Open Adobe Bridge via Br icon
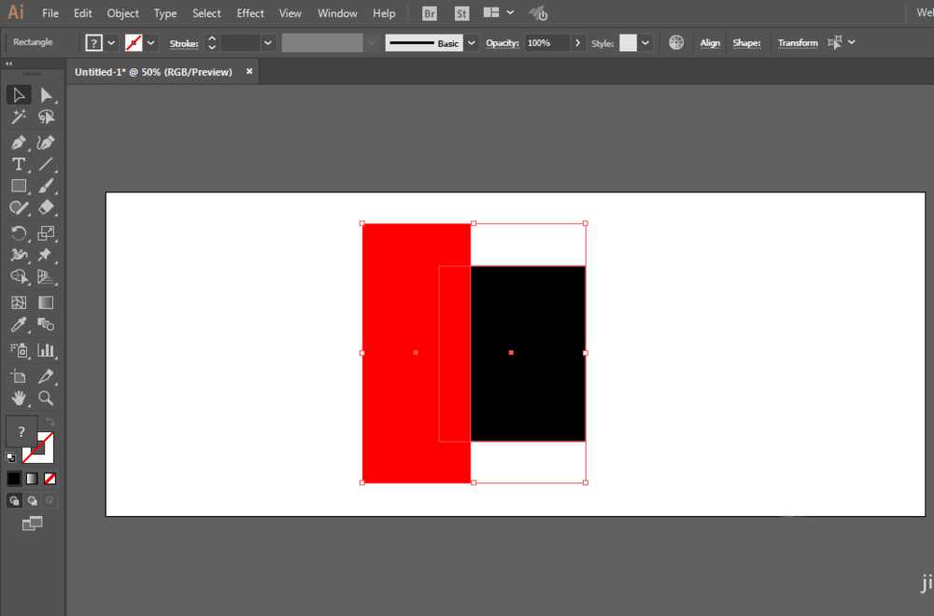This screenshot has height=616, width=934. pos(429,13)
